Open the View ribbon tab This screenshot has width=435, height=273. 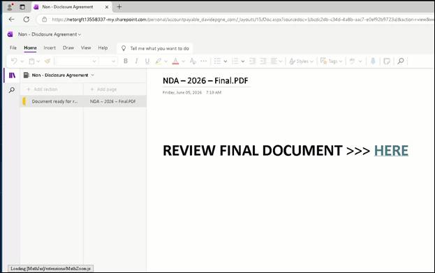point(86,47)
